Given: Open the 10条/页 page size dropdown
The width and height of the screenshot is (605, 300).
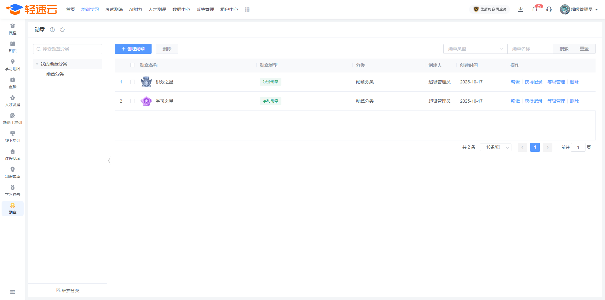Looking at the screenshot, I should (495, 147).
